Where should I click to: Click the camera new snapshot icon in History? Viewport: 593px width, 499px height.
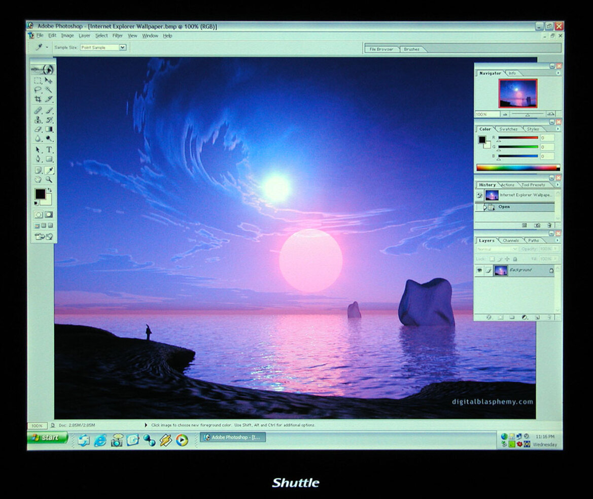coord(537,225)
